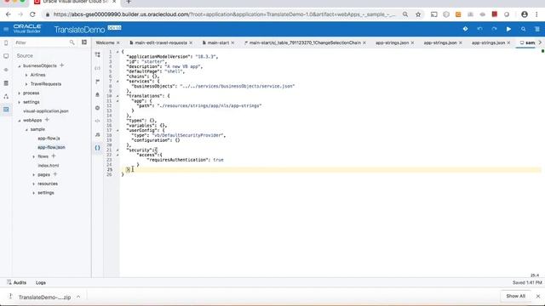Expand the process tree node

(x=20, y=93)
